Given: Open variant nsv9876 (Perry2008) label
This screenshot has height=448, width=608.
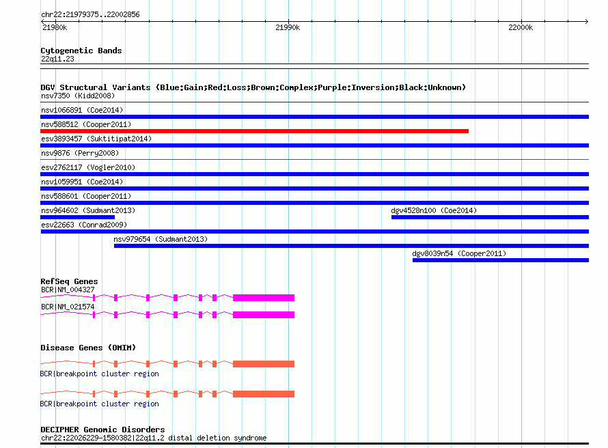Looking at the screenshot, I should click(80, 153).
